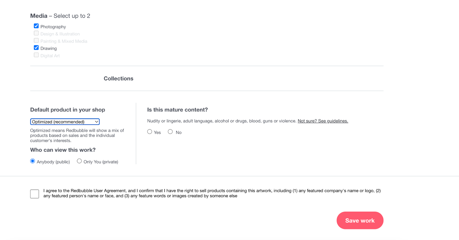Click the user agreement confirmation text

[212, 193]
